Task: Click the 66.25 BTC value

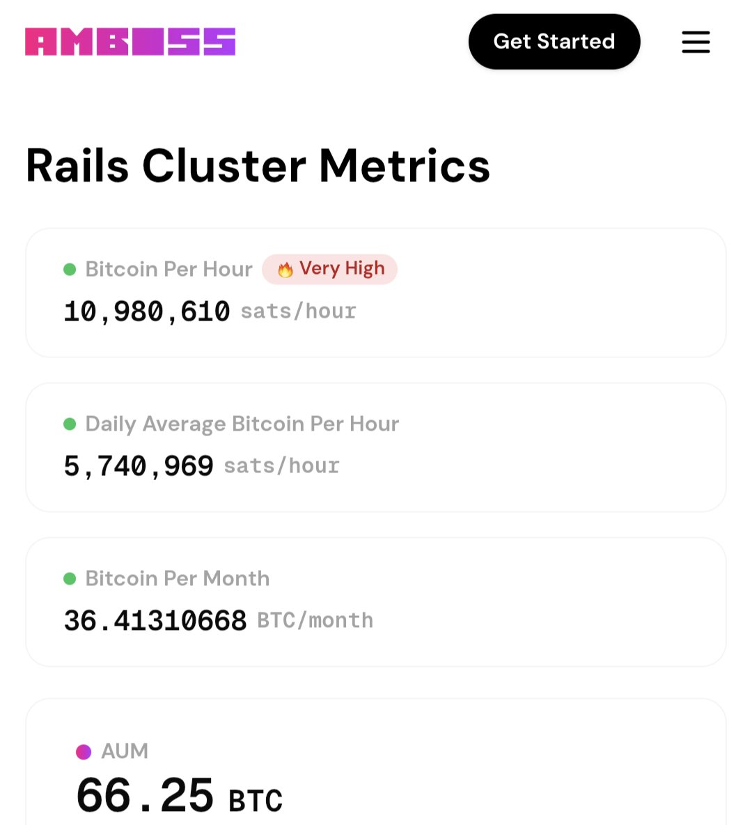Action: tap(180, 795)
